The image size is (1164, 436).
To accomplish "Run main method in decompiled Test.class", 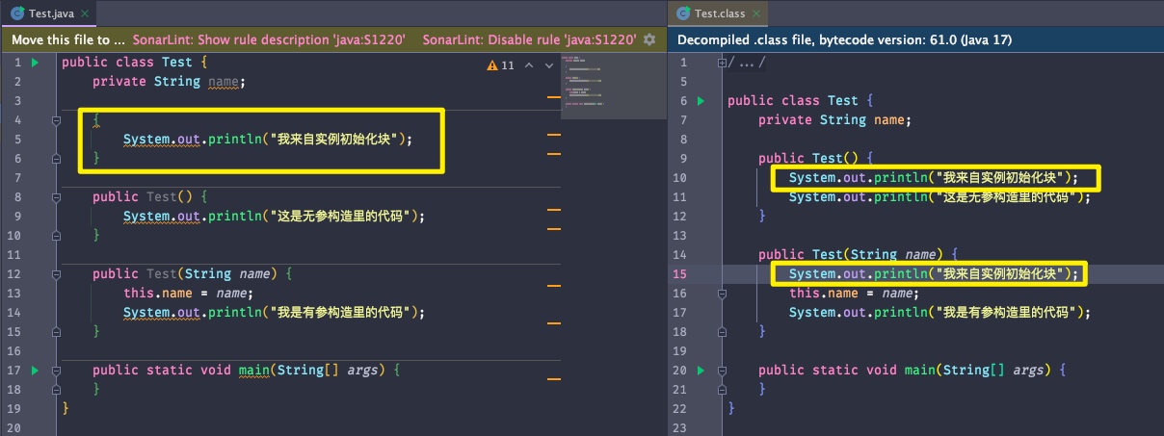I will (x=701, y=371).
